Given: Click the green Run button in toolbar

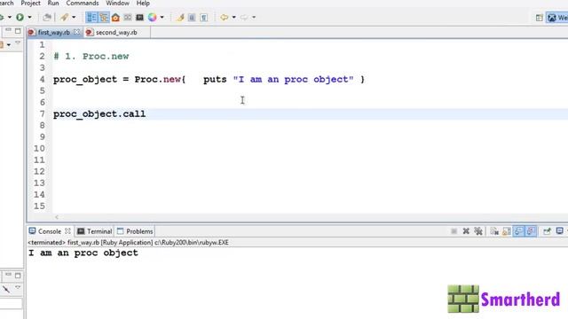Looking at the screenshot, I should tap(20, 17).
